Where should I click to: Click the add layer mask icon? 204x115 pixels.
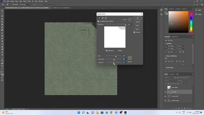[x=179, y=109]
